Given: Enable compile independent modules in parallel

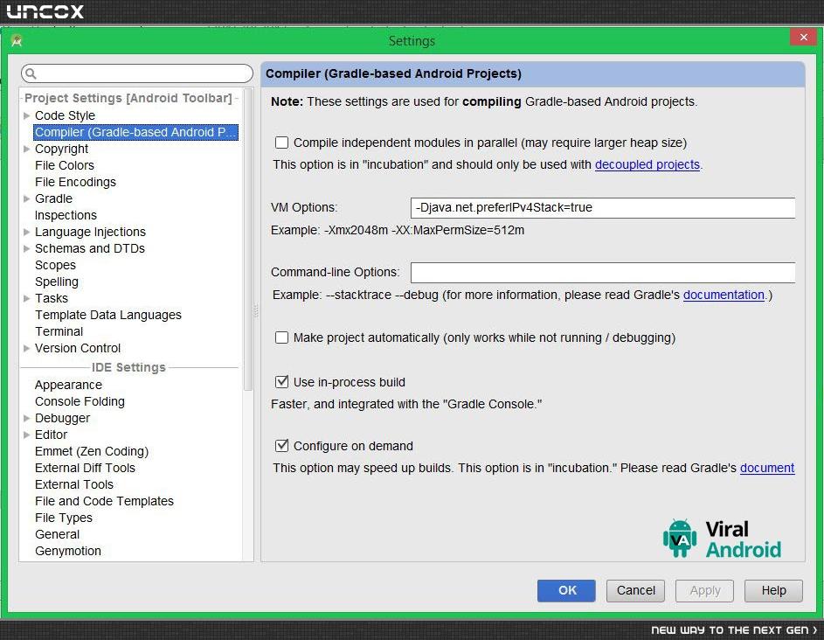Looking at the screenshot, I should coord(281,143).
